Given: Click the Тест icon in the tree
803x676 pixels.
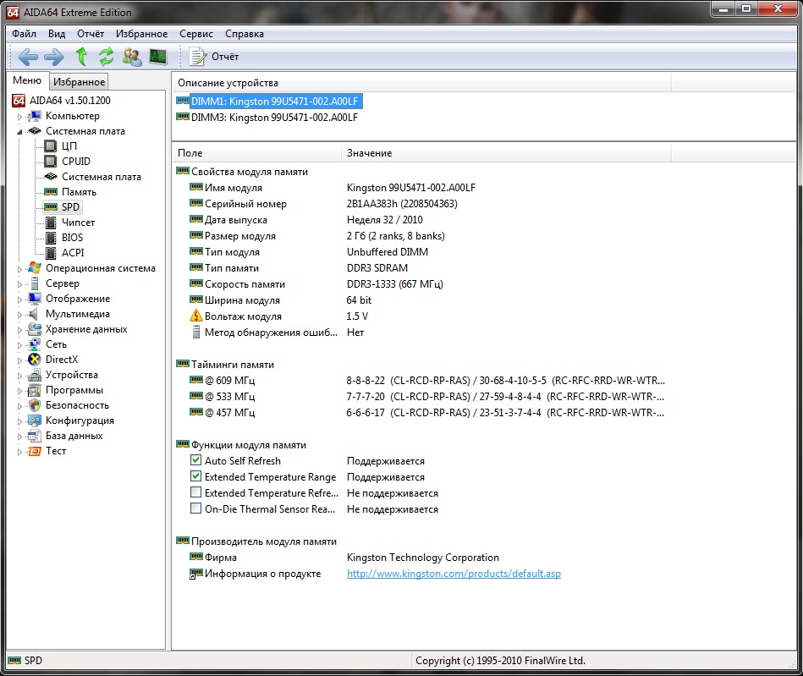Looking at the screenshot, I should tap(35, 451).
